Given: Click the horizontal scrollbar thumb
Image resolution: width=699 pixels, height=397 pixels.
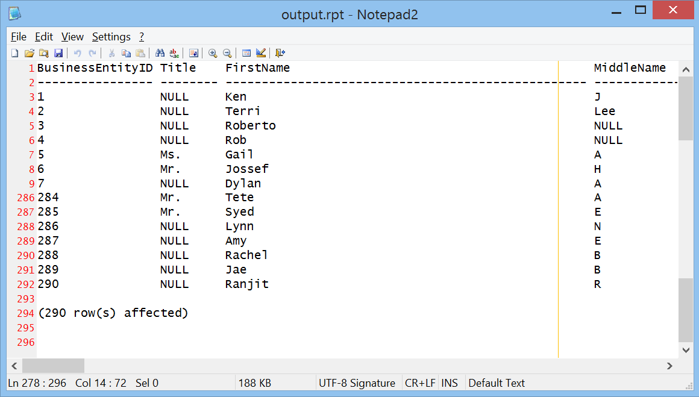Looking at the screenshot, I should click(53, 366).
